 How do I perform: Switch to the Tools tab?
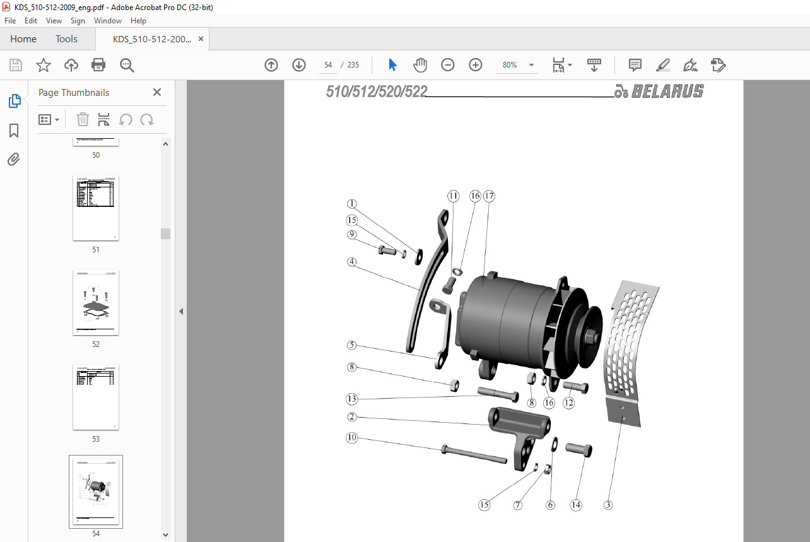point(66,39)
